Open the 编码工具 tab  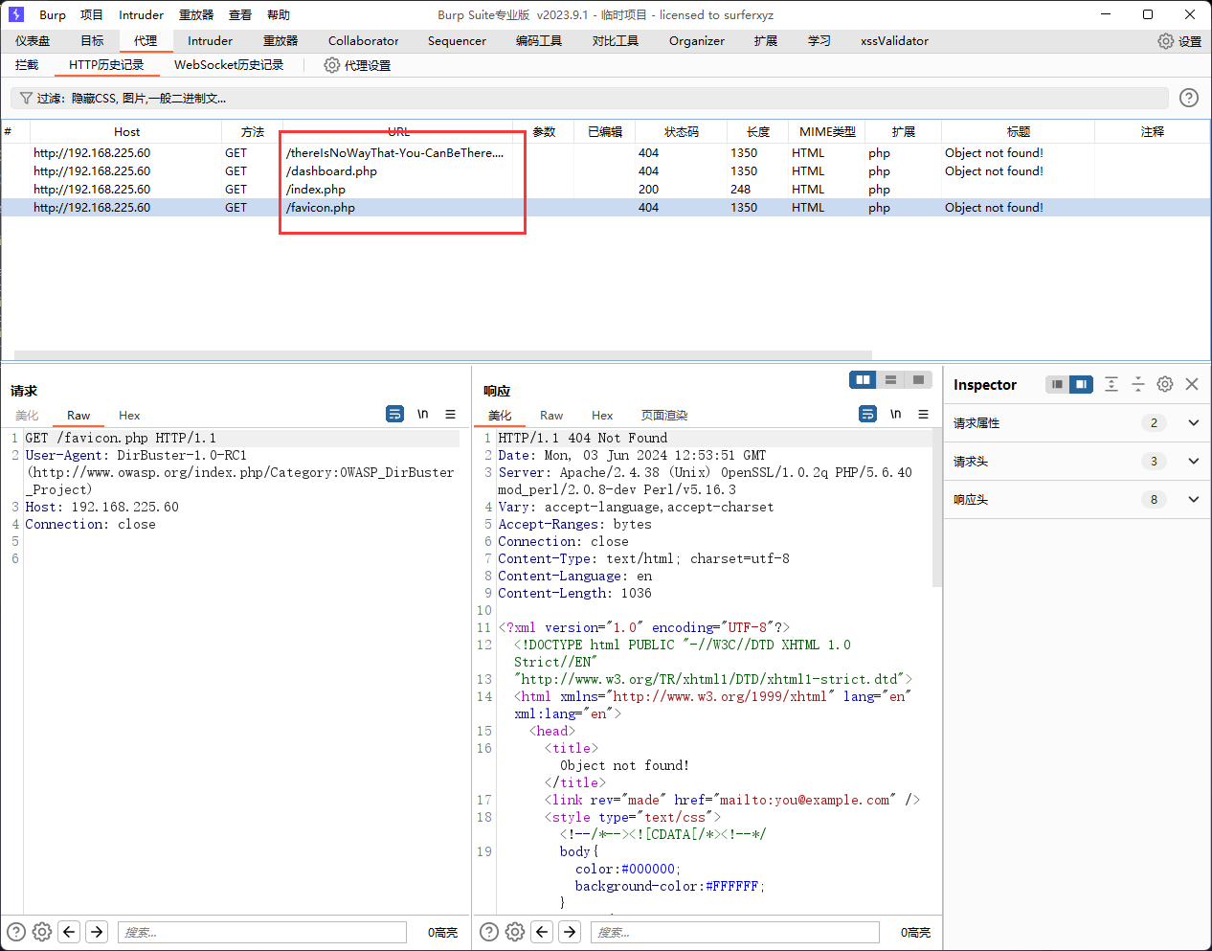[539, 41]
